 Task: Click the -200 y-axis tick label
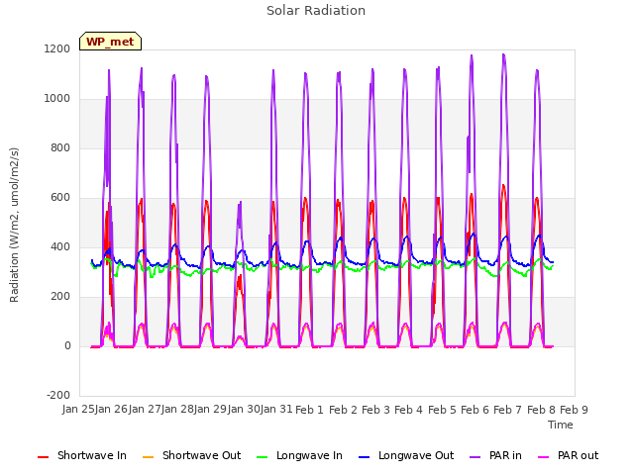coord(58,395)
